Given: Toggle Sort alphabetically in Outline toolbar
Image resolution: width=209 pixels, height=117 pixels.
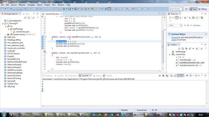Looking at the screenshot, I should pos(183,49).
